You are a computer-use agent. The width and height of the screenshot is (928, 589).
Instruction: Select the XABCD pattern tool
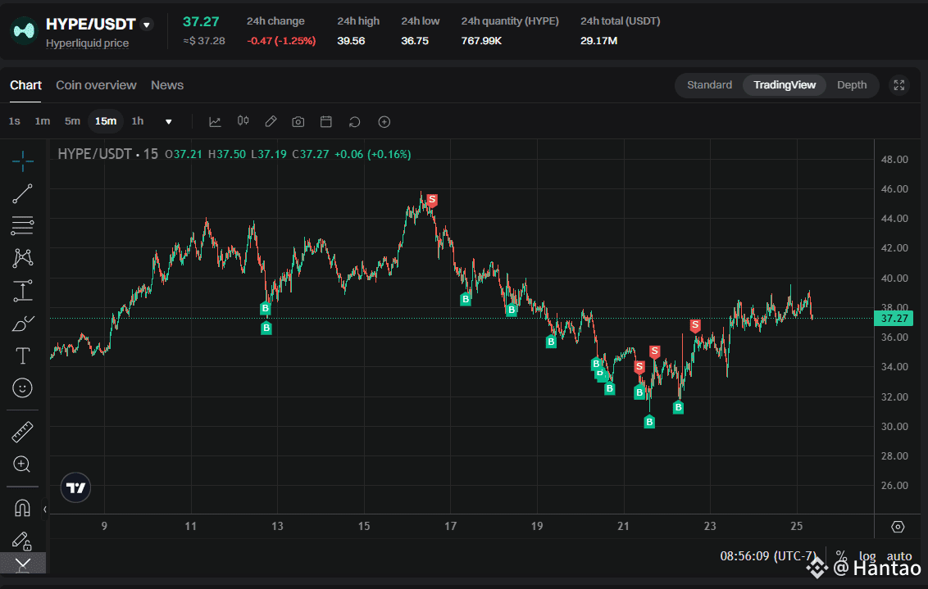coord(22,258)
